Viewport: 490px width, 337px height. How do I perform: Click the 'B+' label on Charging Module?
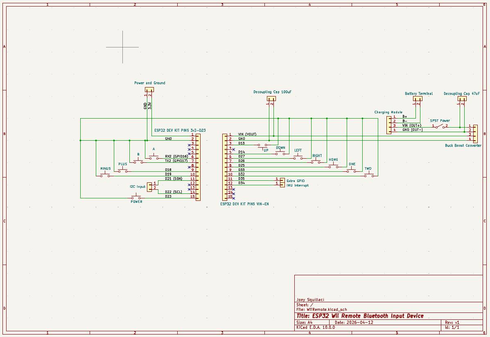[x=405, y=117]
